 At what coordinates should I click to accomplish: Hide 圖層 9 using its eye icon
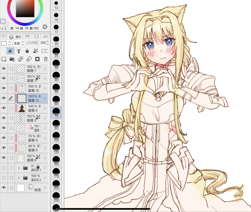click(4, 138)
